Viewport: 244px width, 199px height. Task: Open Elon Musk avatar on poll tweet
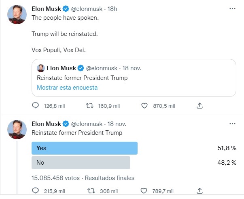(x=17, y=130)
